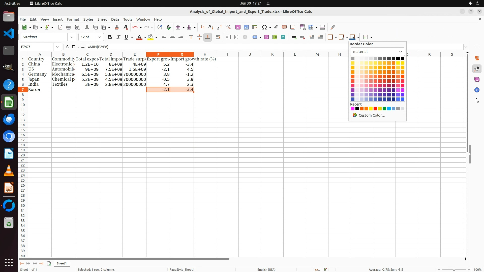The image size is (484, 272).
Task: Click the Clone Formatting paintbrush icon
Action: pos(117,27)
